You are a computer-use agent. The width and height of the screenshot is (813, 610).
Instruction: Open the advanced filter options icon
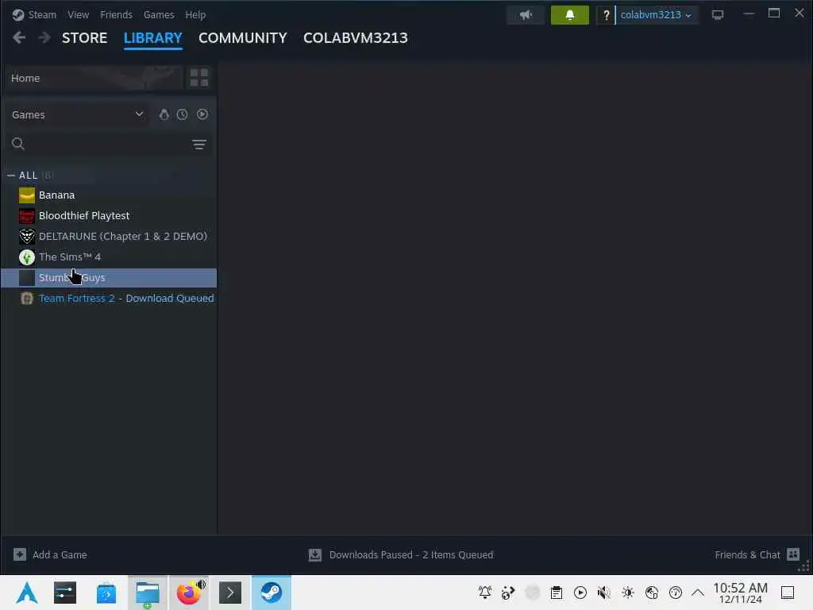coord(199,145)
